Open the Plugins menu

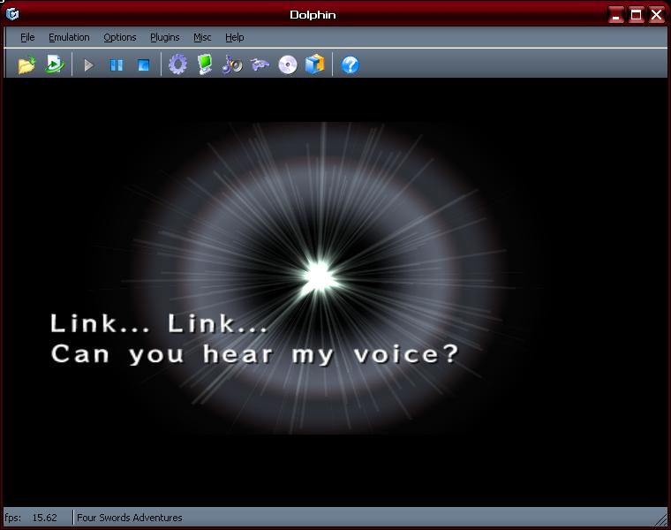(165, 37)
